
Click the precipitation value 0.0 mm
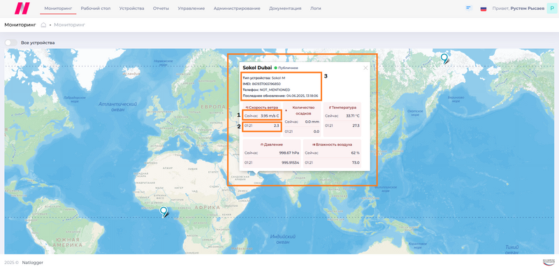point(312,122)
